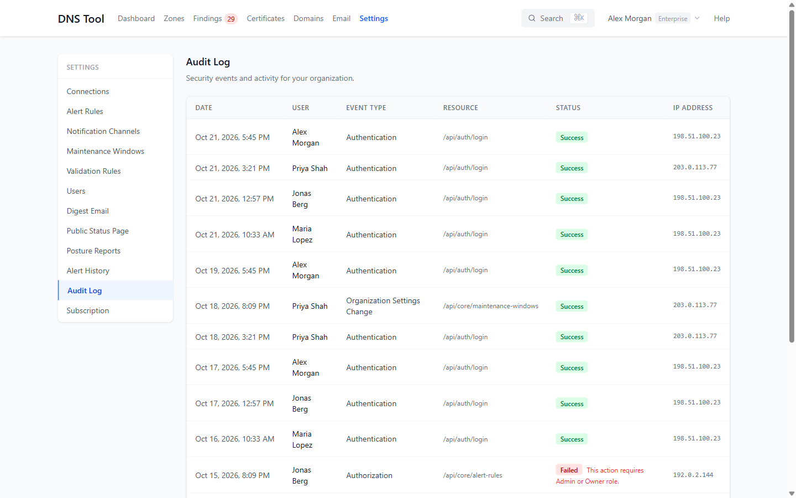
Task: Open Posture Reports in sidebar
Action: point(116,251)
